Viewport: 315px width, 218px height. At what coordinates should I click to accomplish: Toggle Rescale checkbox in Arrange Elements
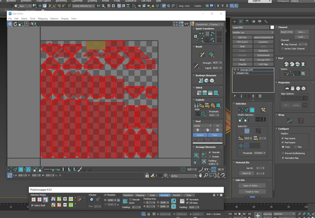pos(210,152)
